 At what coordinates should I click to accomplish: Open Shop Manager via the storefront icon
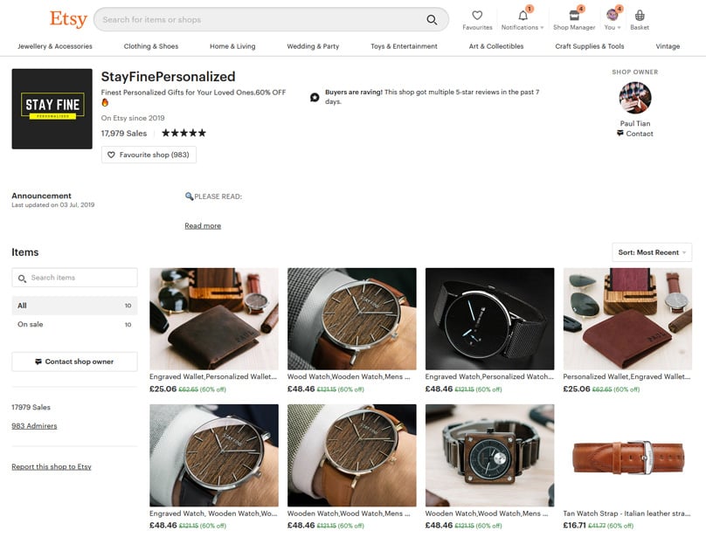572,16
